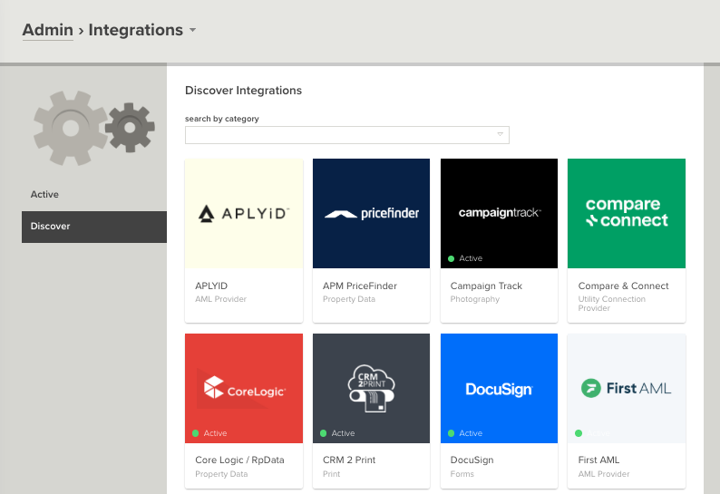
Task: Click Active status text on Campaign Track
Action: pyautogui.click(x=471, y=258)
